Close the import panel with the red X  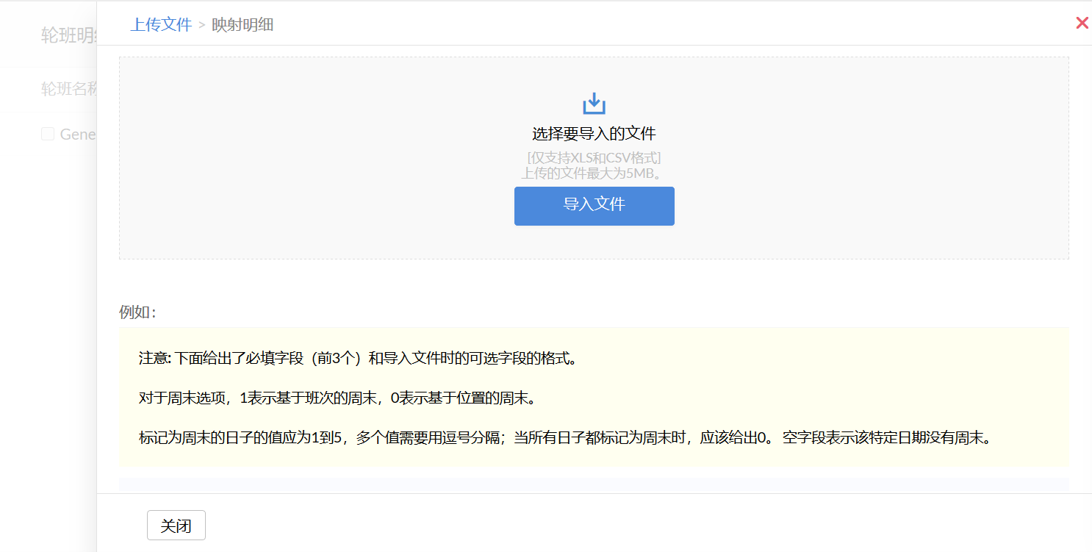[x=1082, y=23]
